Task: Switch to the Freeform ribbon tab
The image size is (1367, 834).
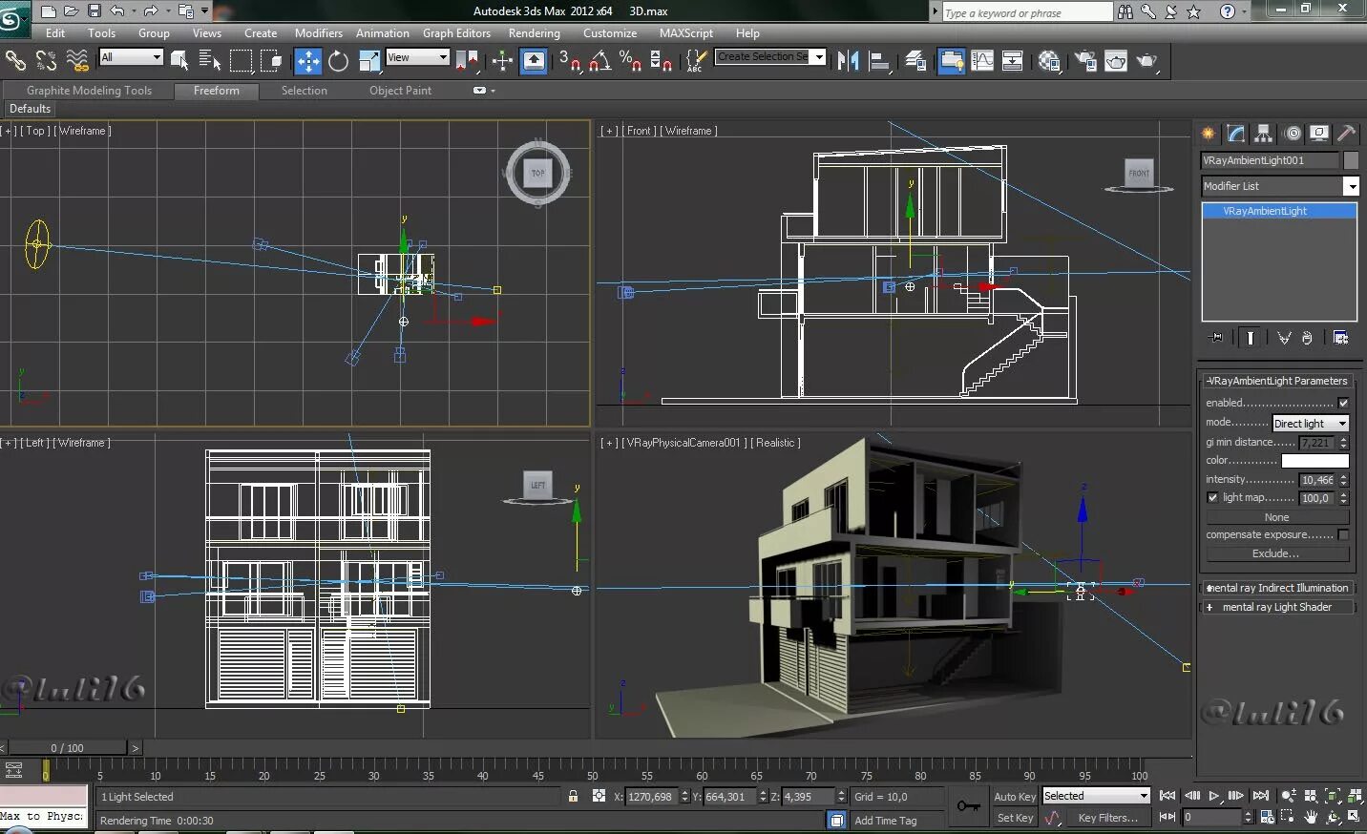Action: [216, 91]
